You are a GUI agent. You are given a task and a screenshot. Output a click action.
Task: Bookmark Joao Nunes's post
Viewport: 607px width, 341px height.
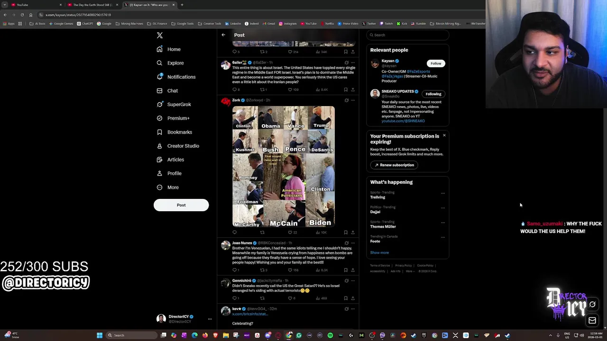[346, 270]
